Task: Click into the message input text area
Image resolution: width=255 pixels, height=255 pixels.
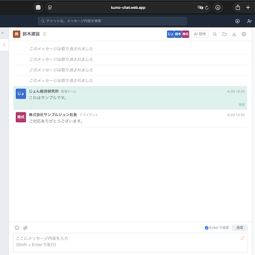Action: pos(130,242)
